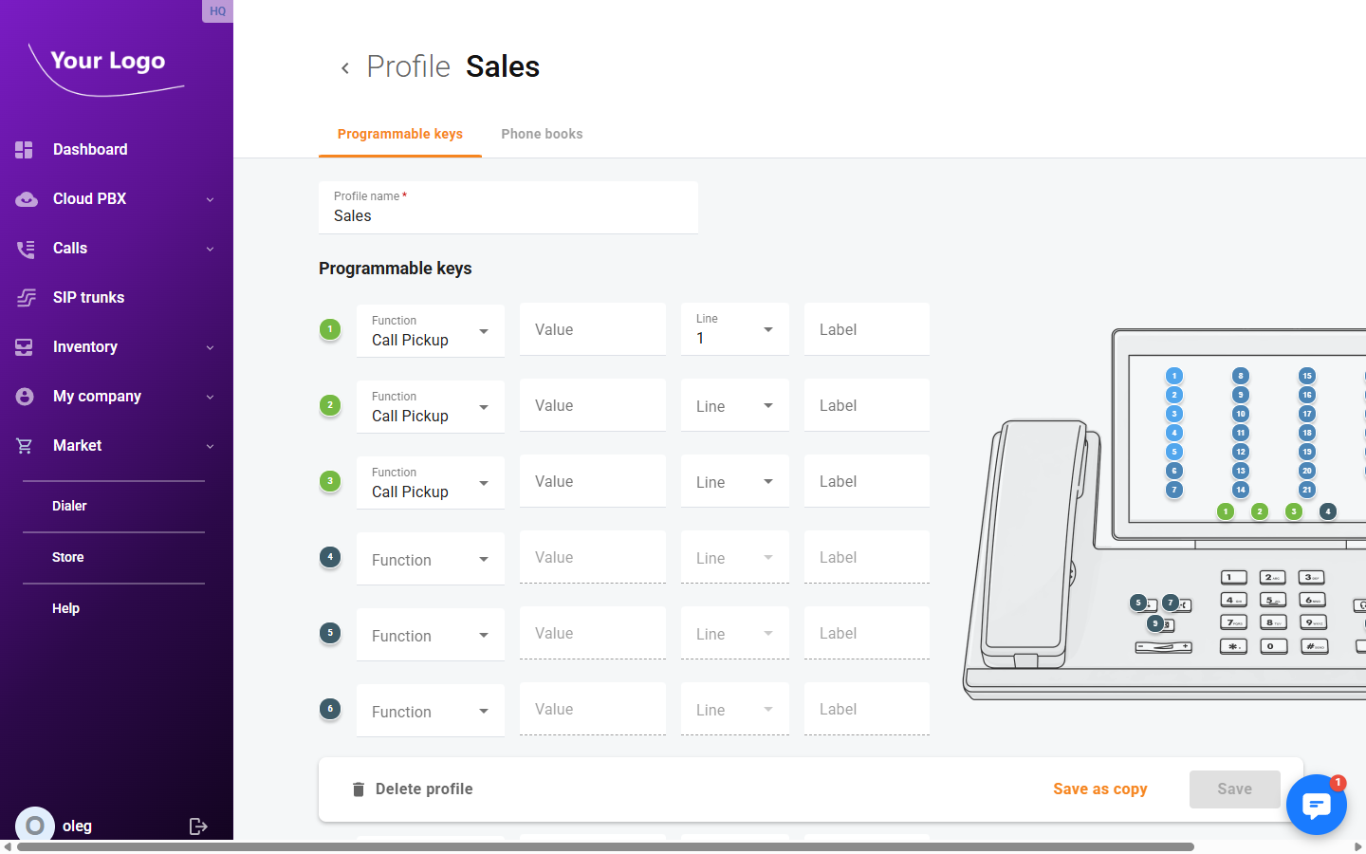Image resolution: width=1366 pixels, height=854 pixels.
Task: Open Function dropdown for key 1
Action: 430,331
